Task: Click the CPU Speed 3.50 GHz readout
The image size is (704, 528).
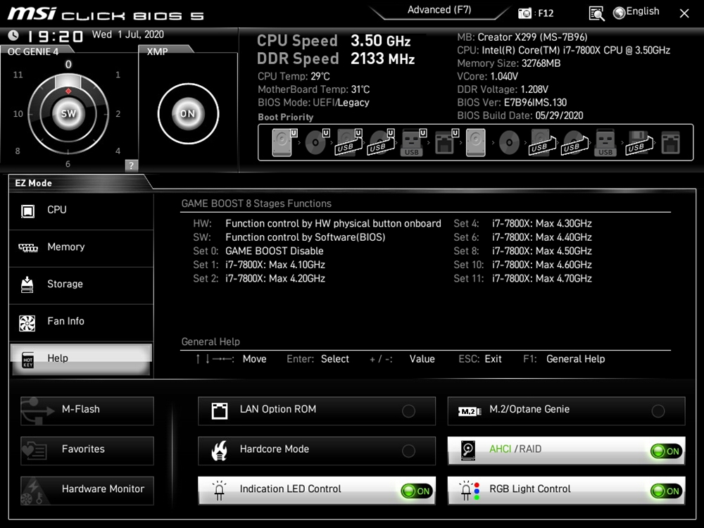Action: click(x=334, y=41)
